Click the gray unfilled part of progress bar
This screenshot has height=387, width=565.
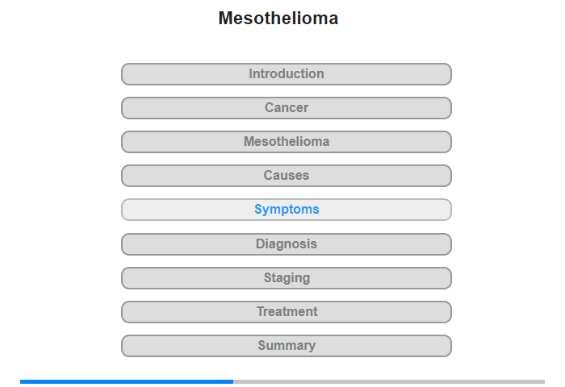[387, 381]
